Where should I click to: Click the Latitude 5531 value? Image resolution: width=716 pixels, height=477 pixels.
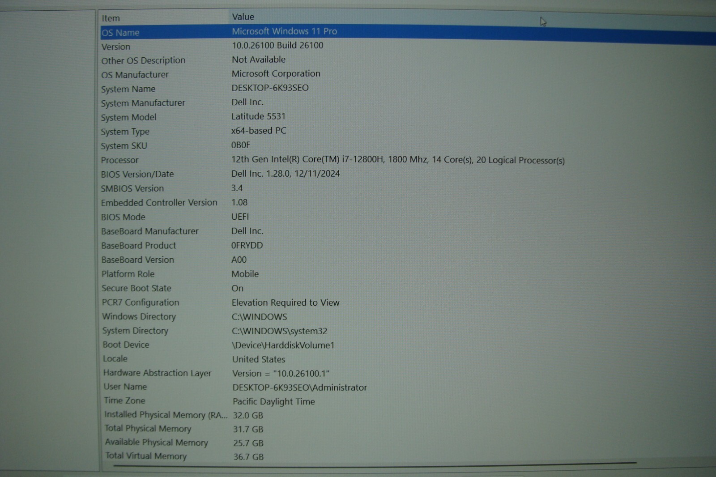tap(258, 117)
